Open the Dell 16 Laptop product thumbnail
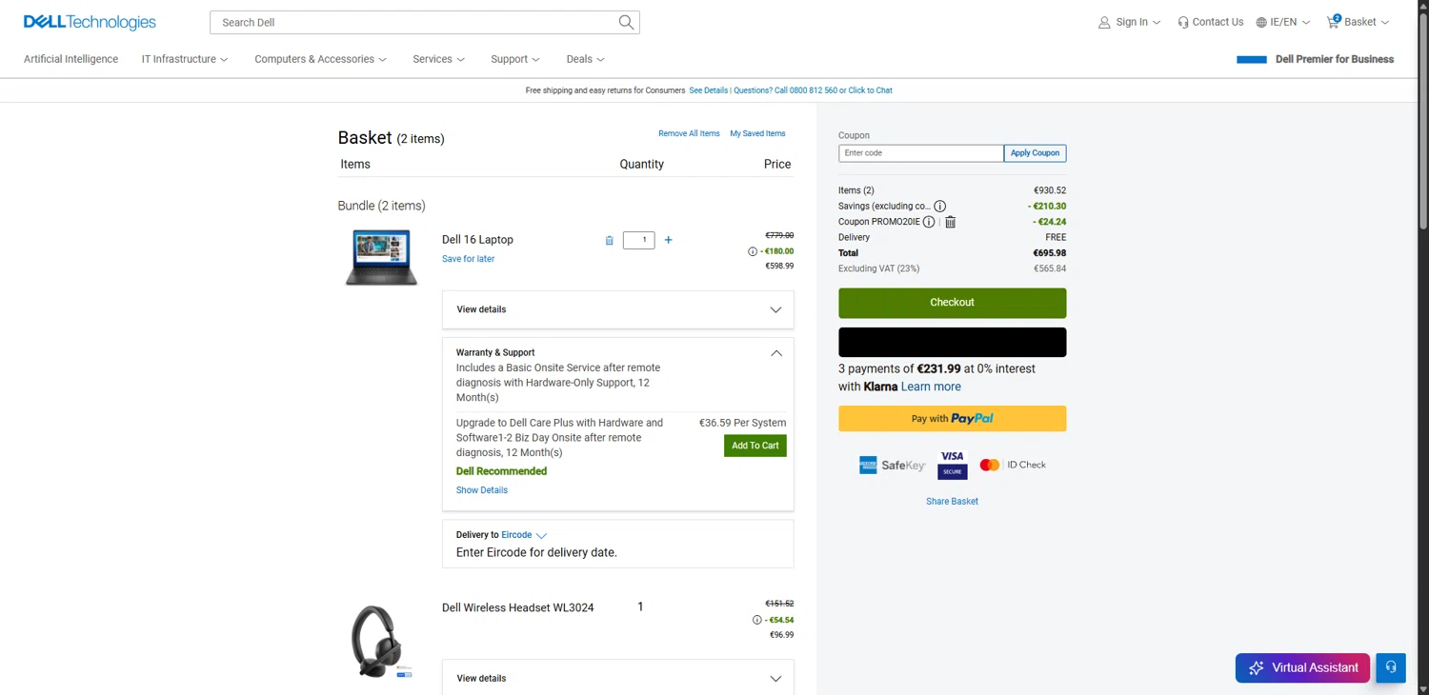Viewport: 1429px width, 695px height. 381,257
